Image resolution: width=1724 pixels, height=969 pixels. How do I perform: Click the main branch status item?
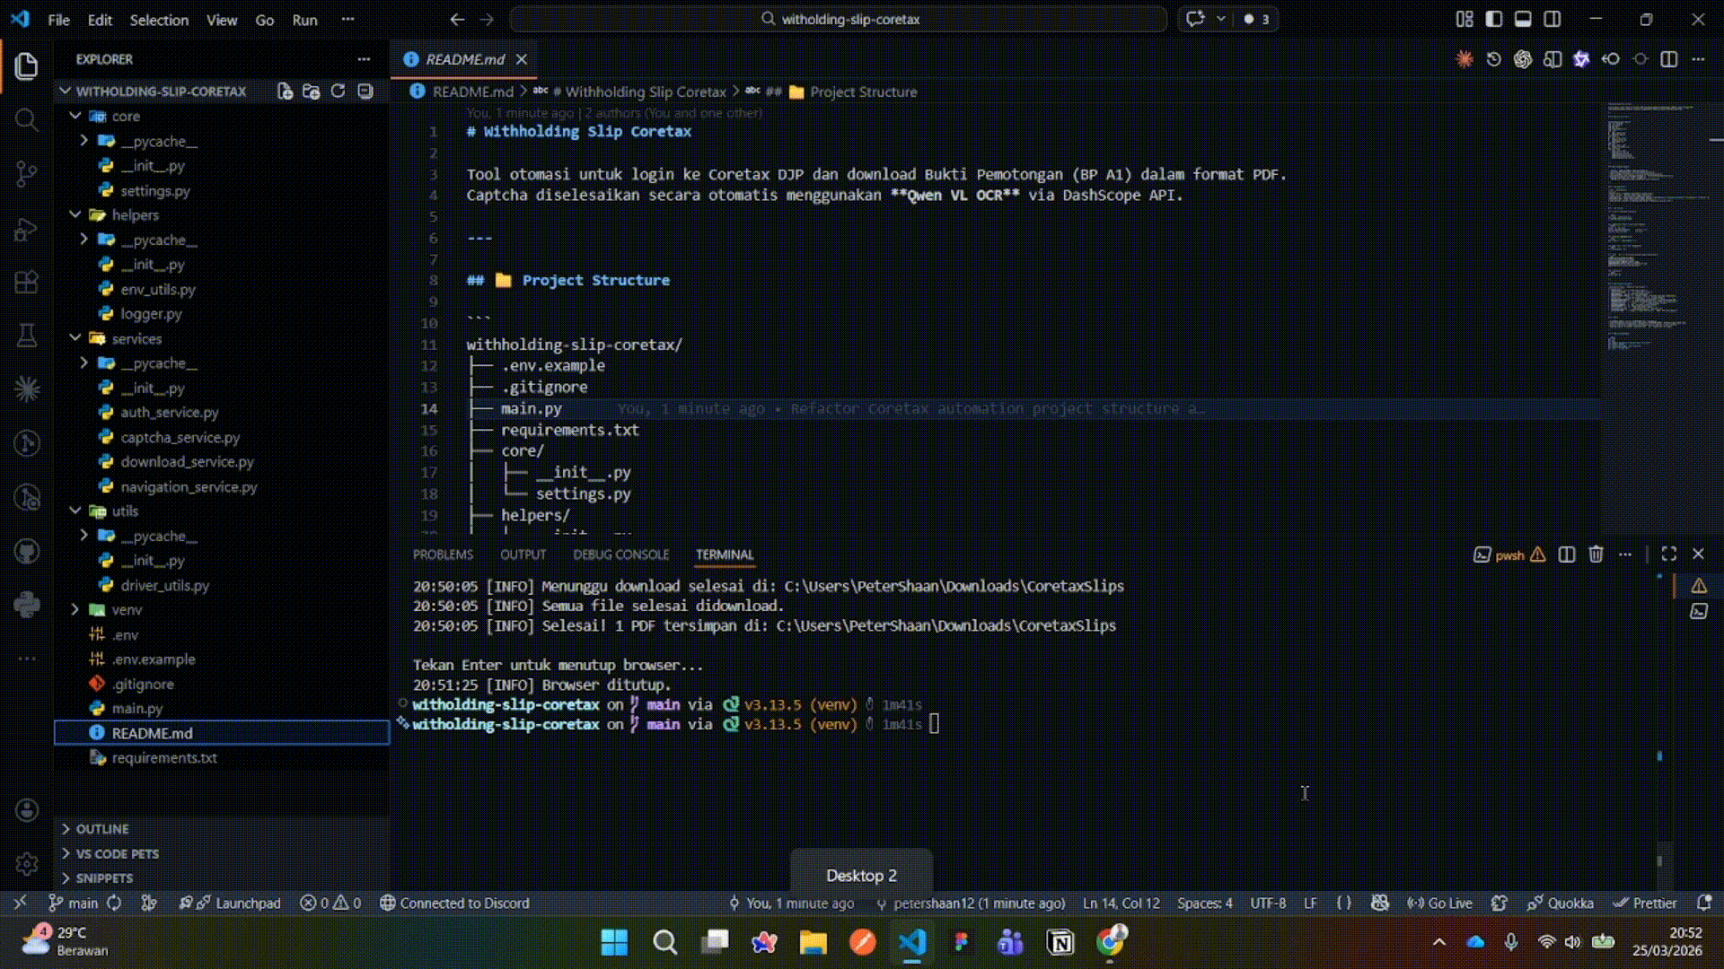click(74, 904)
